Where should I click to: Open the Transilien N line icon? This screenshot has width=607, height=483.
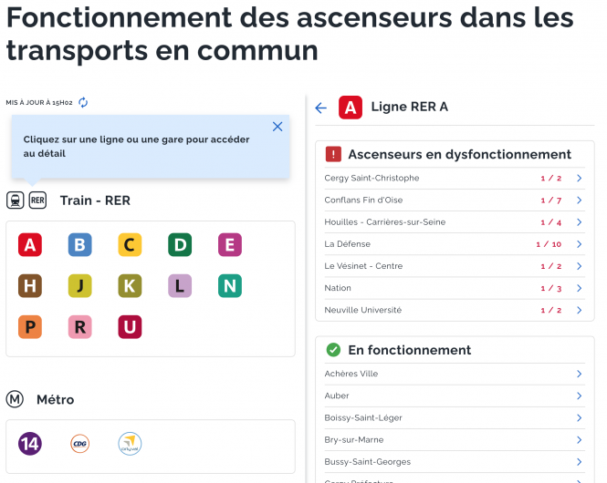click(229, 286)
